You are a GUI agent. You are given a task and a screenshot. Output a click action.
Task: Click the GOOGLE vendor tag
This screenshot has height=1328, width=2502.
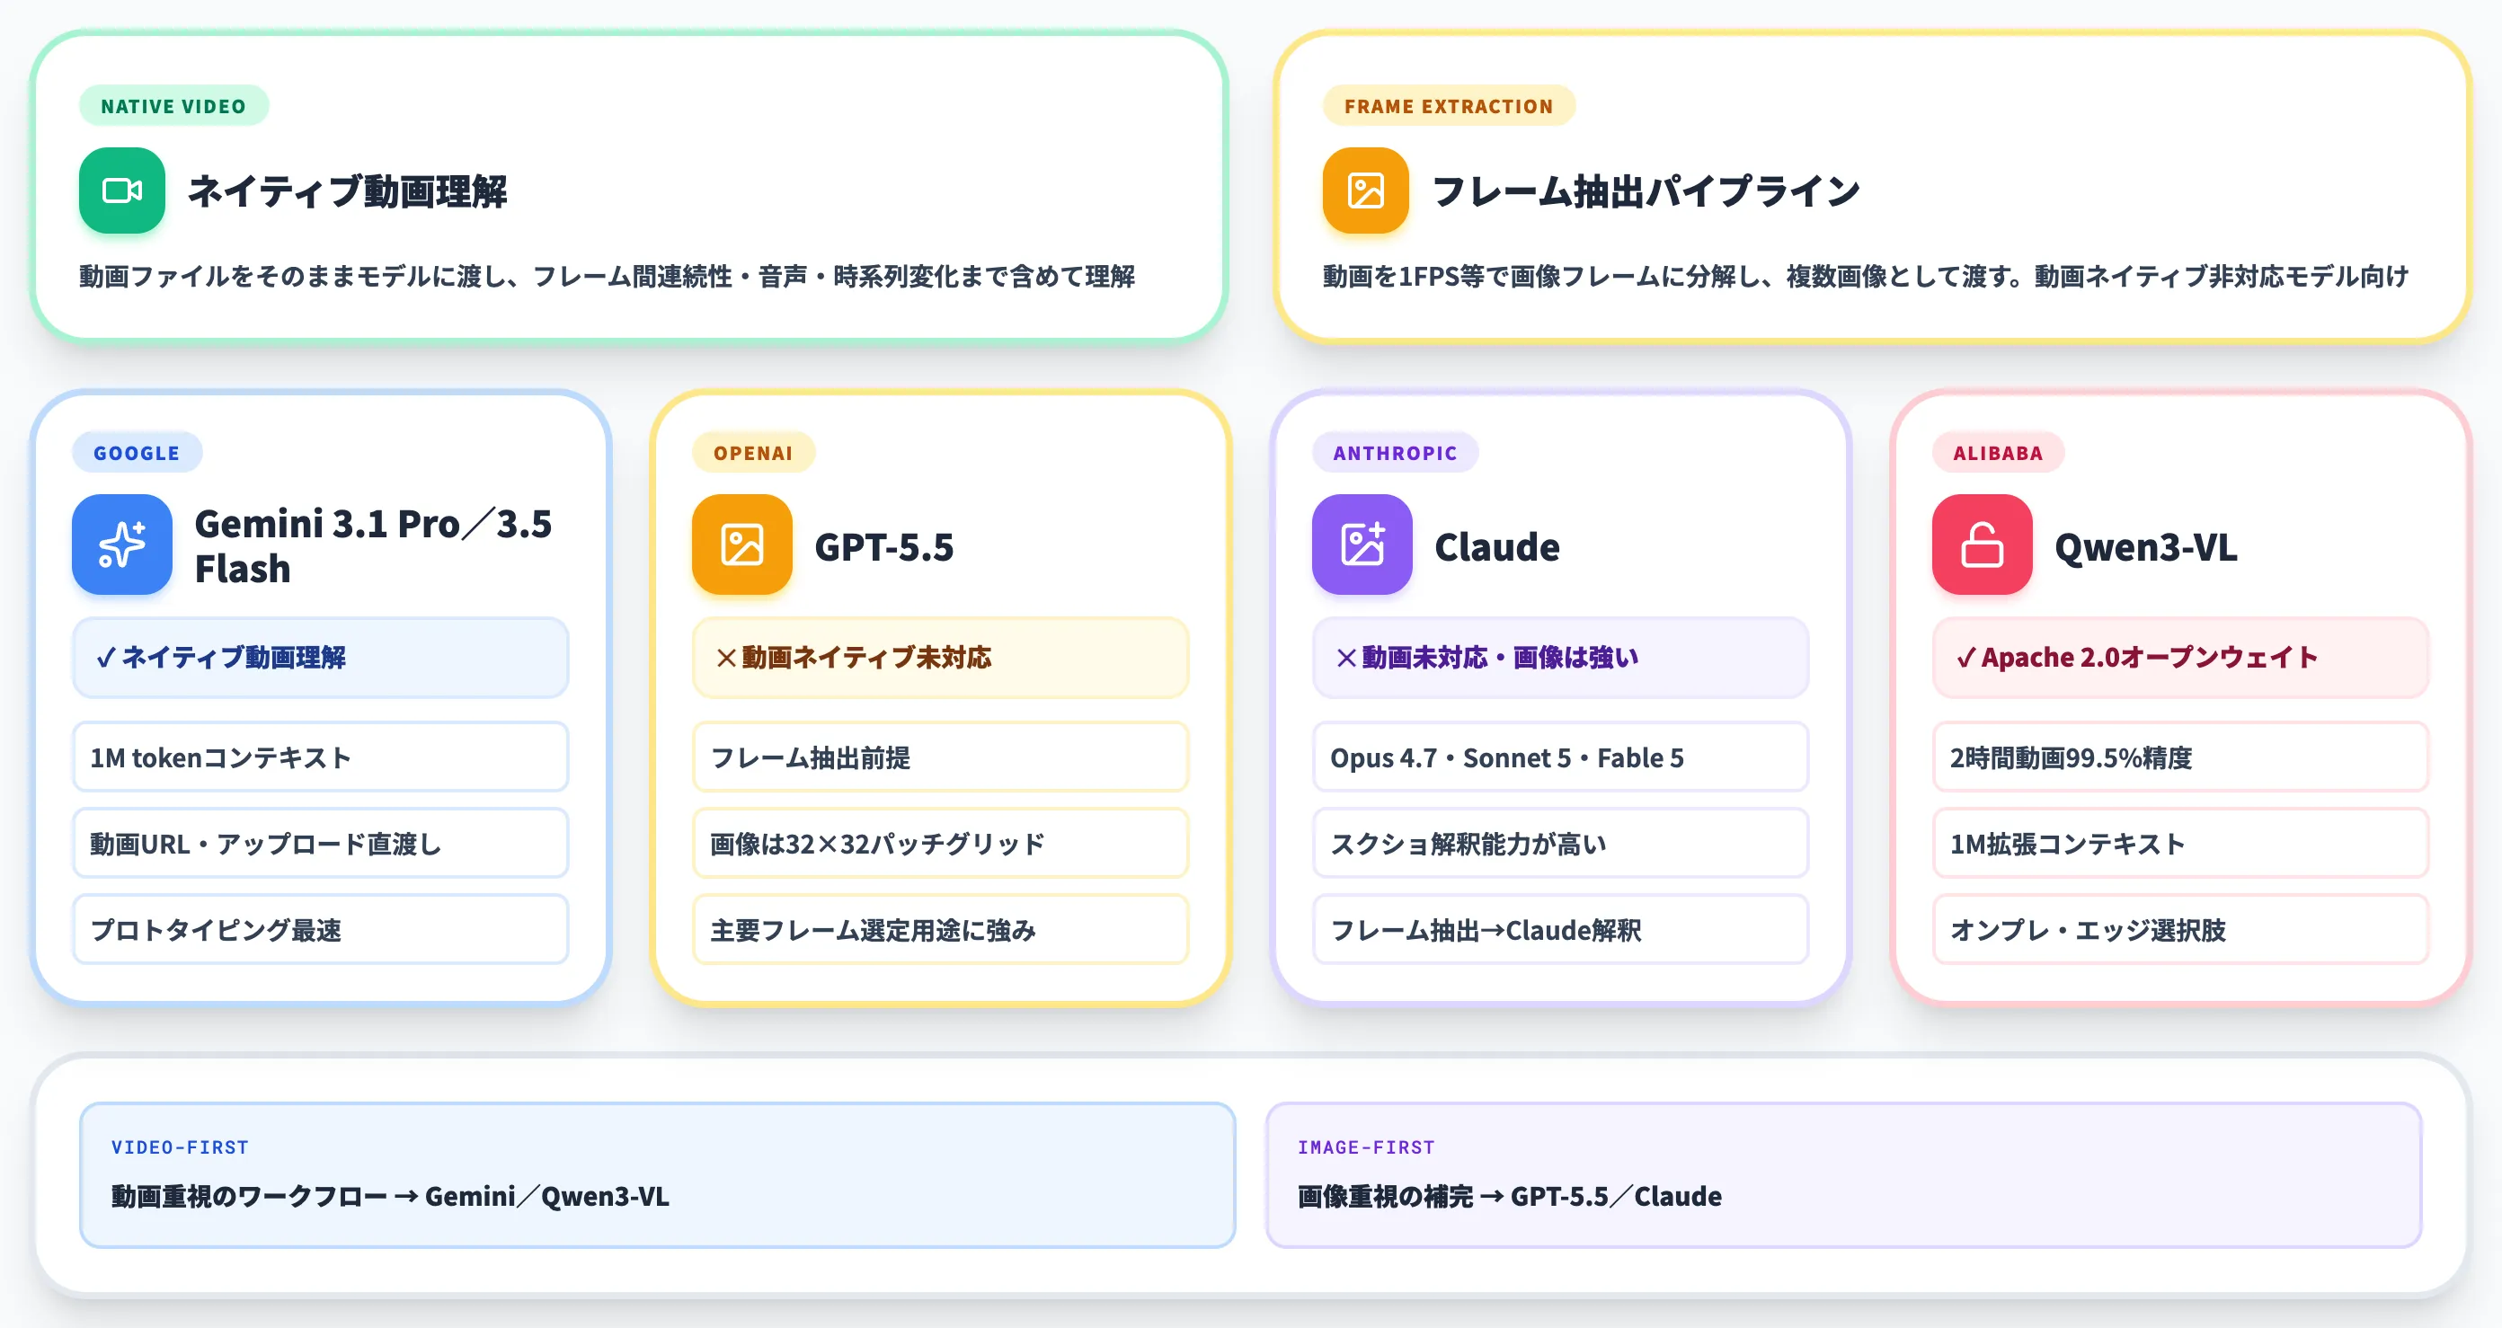click(x=137, y=452)
